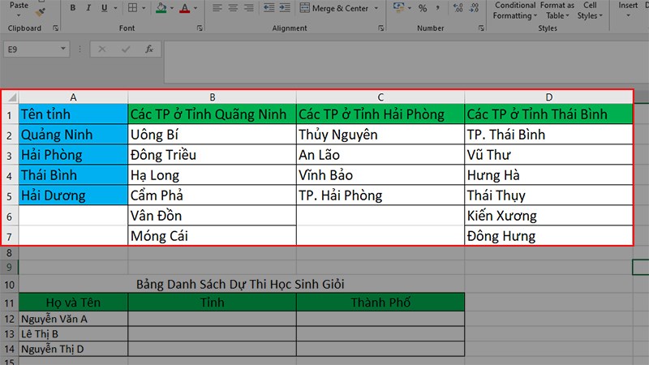Image resolution: width=649 pixels, height=365 pixels.
Task: Click the Name Box showing E9
Action: tap(31, 49)
